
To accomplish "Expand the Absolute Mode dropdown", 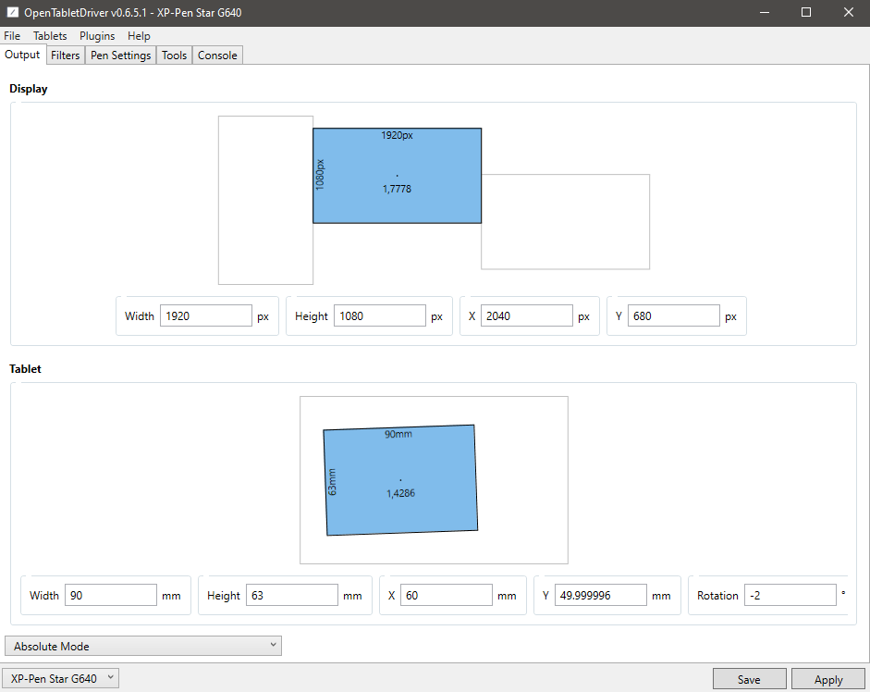I will [x=143, y=646].
